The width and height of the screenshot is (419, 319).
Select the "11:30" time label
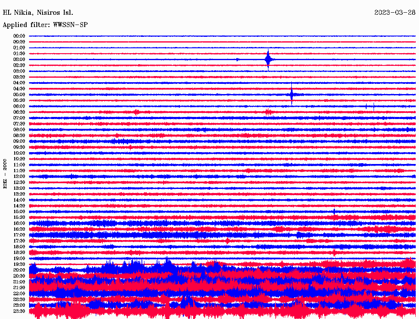pyautogui.click(x=19, y=171)
